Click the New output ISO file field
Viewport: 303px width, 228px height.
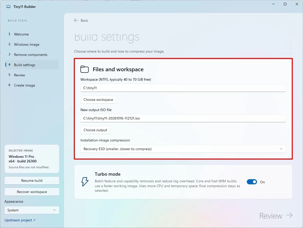[x=183, y=118]
